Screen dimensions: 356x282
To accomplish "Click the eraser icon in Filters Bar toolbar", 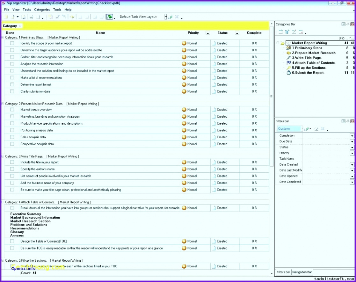I will click(316, 129).
